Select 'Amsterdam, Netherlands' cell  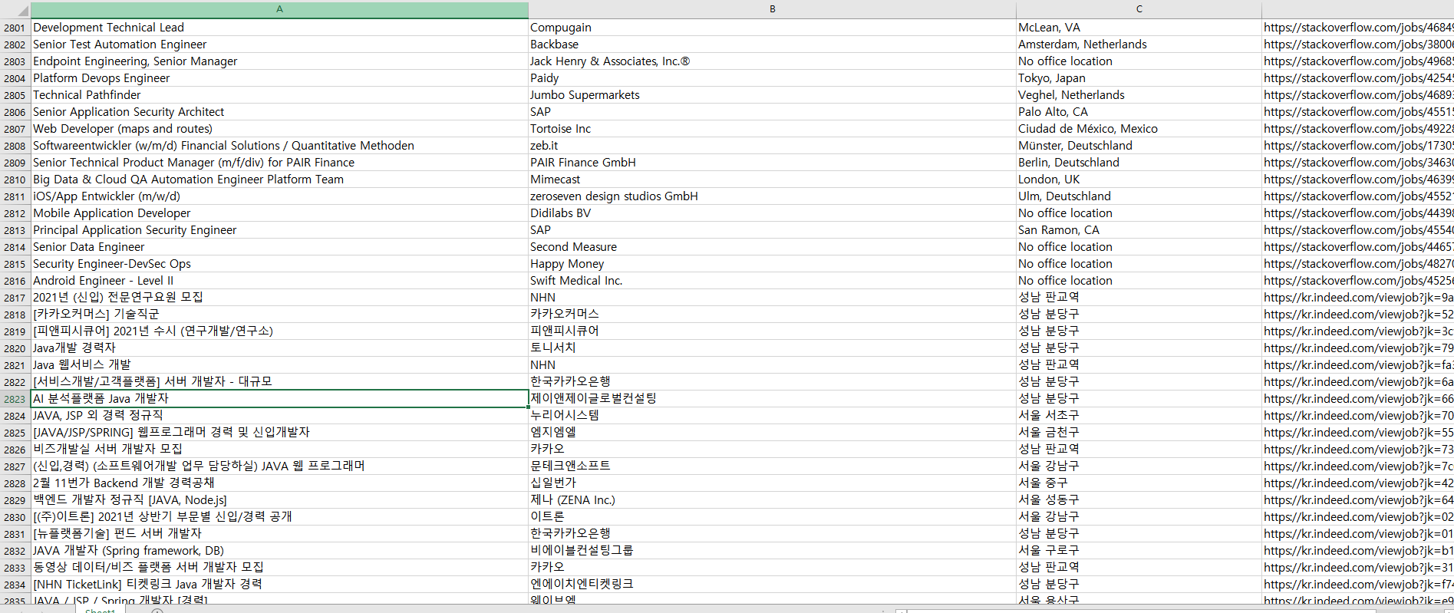[x=1139, y=44]
